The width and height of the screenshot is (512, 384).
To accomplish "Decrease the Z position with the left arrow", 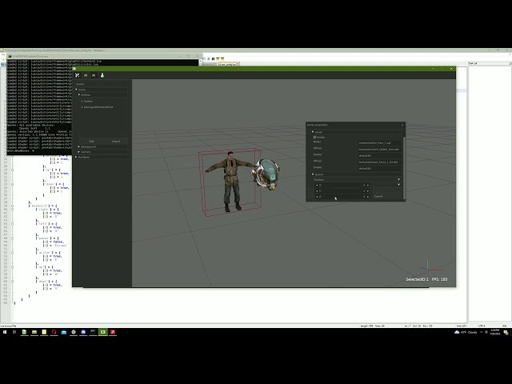I will (x=317, y=197).
